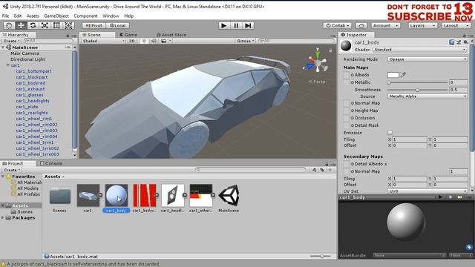Open the Collab button
475x267 pixels.
click(x=338, y=26)
